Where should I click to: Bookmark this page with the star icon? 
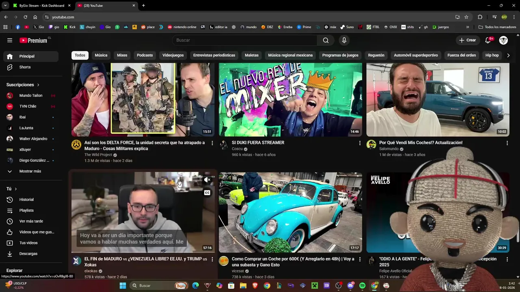tap(466, 17)
